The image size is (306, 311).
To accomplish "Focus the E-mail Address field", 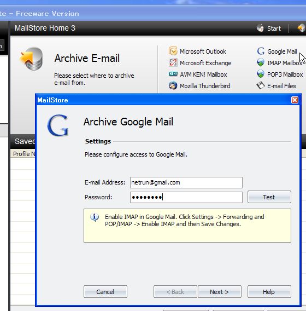I will 186,182.
